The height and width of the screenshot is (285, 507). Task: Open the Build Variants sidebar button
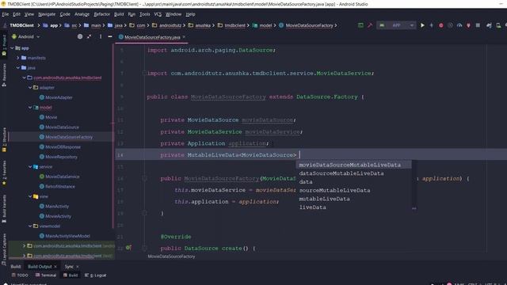pos(4,208)
